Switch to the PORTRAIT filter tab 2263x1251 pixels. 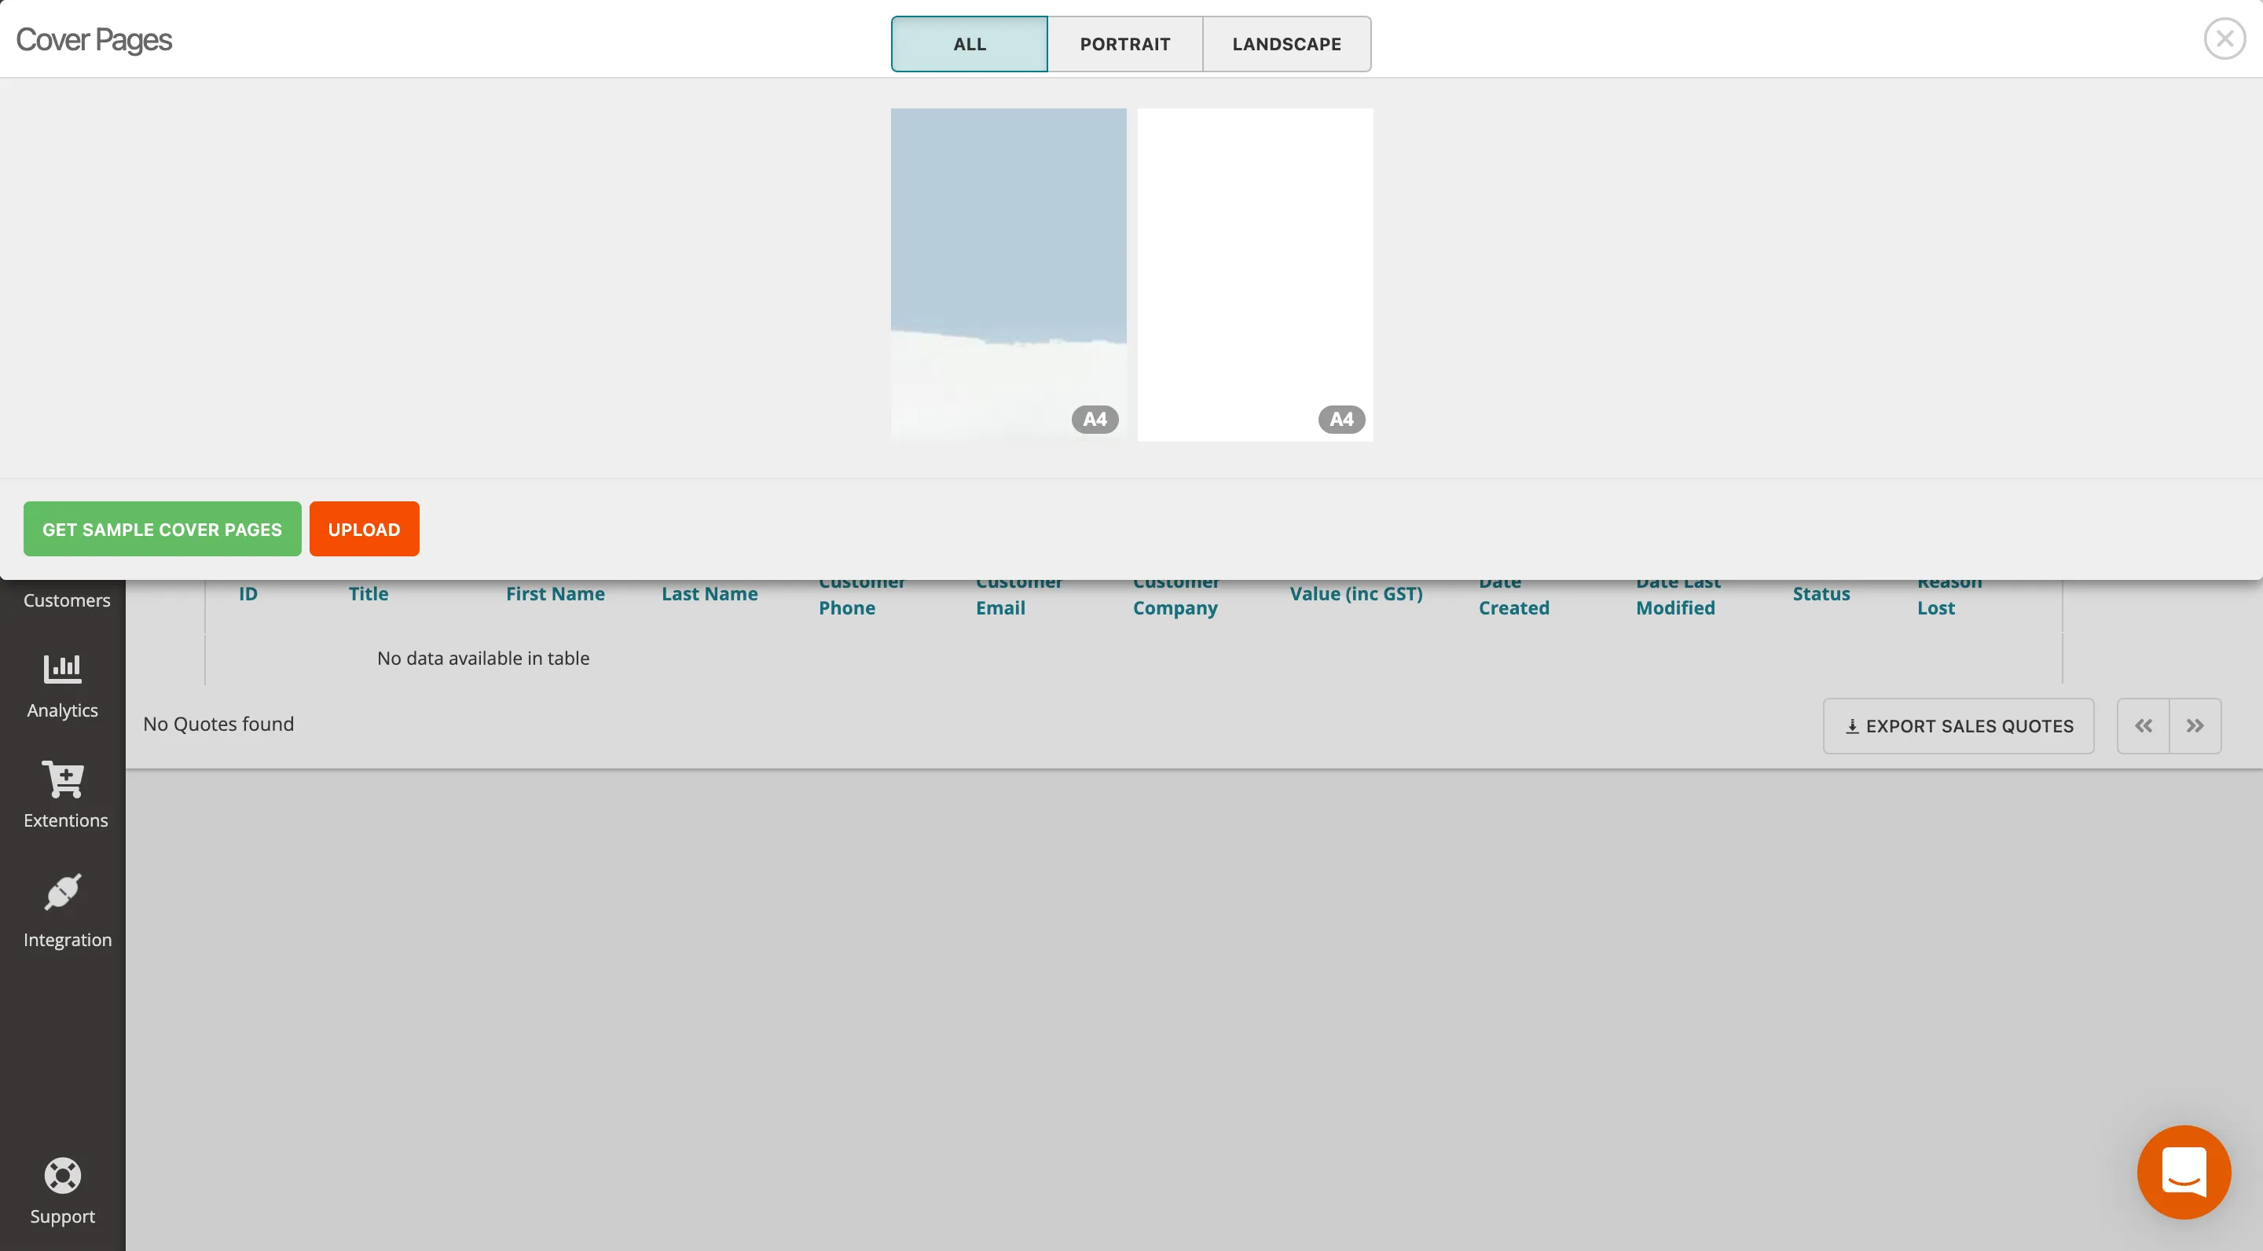[x=1125, y=43]
